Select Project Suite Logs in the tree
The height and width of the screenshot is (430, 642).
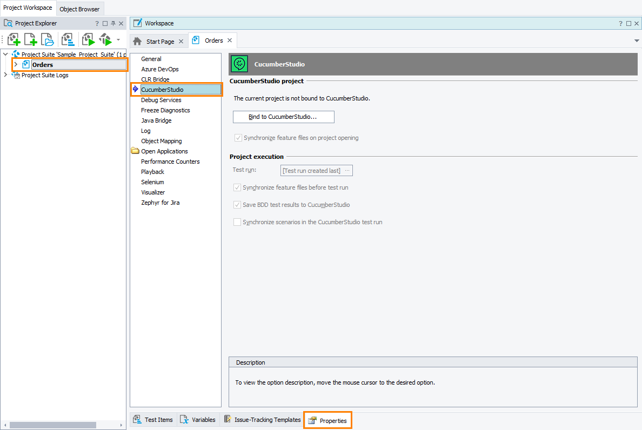point(45,75)
